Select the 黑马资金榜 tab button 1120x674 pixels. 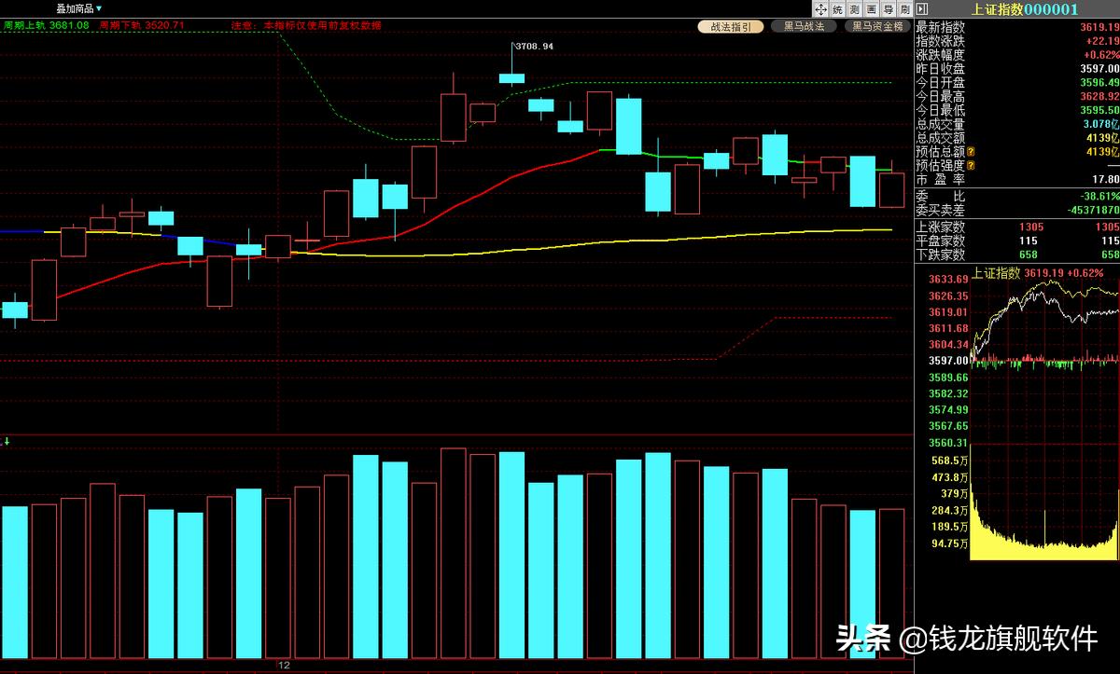(877, 27)
